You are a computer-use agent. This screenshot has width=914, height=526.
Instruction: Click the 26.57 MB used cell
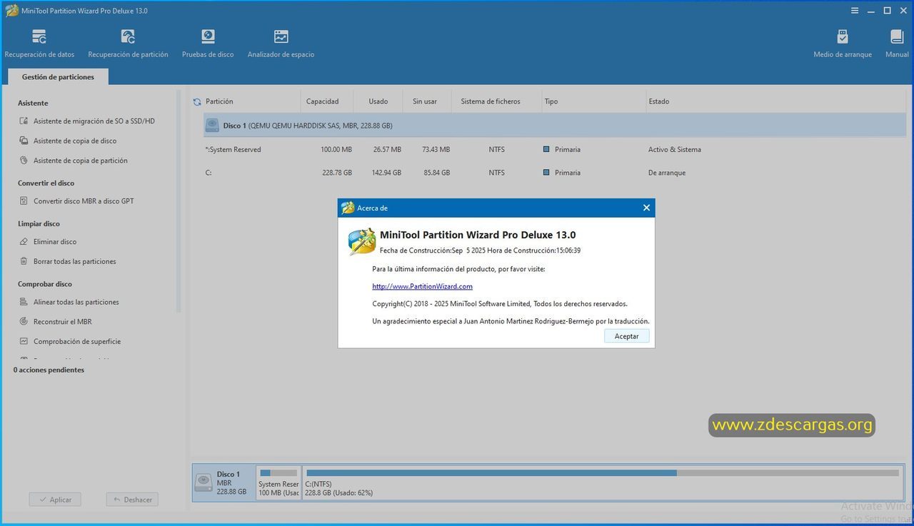[x=387, y=150]
